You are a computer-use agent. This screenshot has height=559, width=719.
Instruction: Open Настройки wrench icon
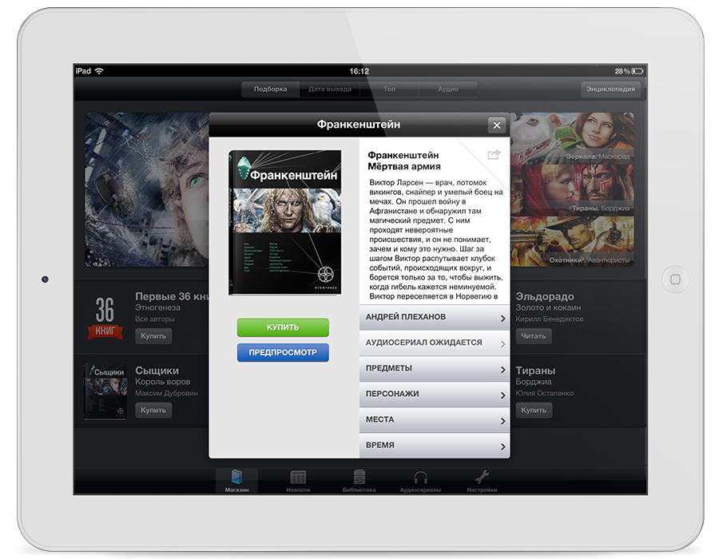[482, 479]
